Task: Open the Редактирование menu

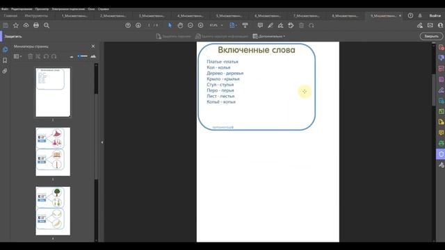Action: [x=22, y=9]
